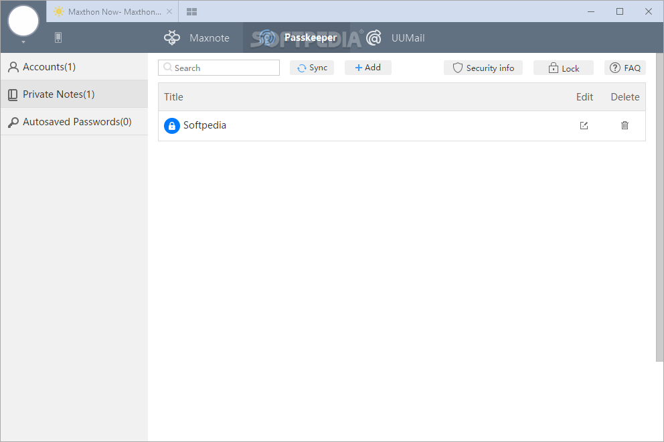This screenshot has width=664, height=442.
Task: Open the FAQ help page
Action: pyautogui.click(x=625, y=68)
